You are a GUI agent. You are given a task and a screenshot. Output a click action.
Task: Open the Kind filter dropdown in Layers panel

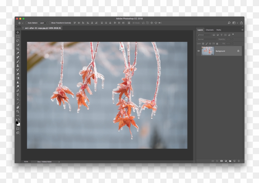coord(203,35)
